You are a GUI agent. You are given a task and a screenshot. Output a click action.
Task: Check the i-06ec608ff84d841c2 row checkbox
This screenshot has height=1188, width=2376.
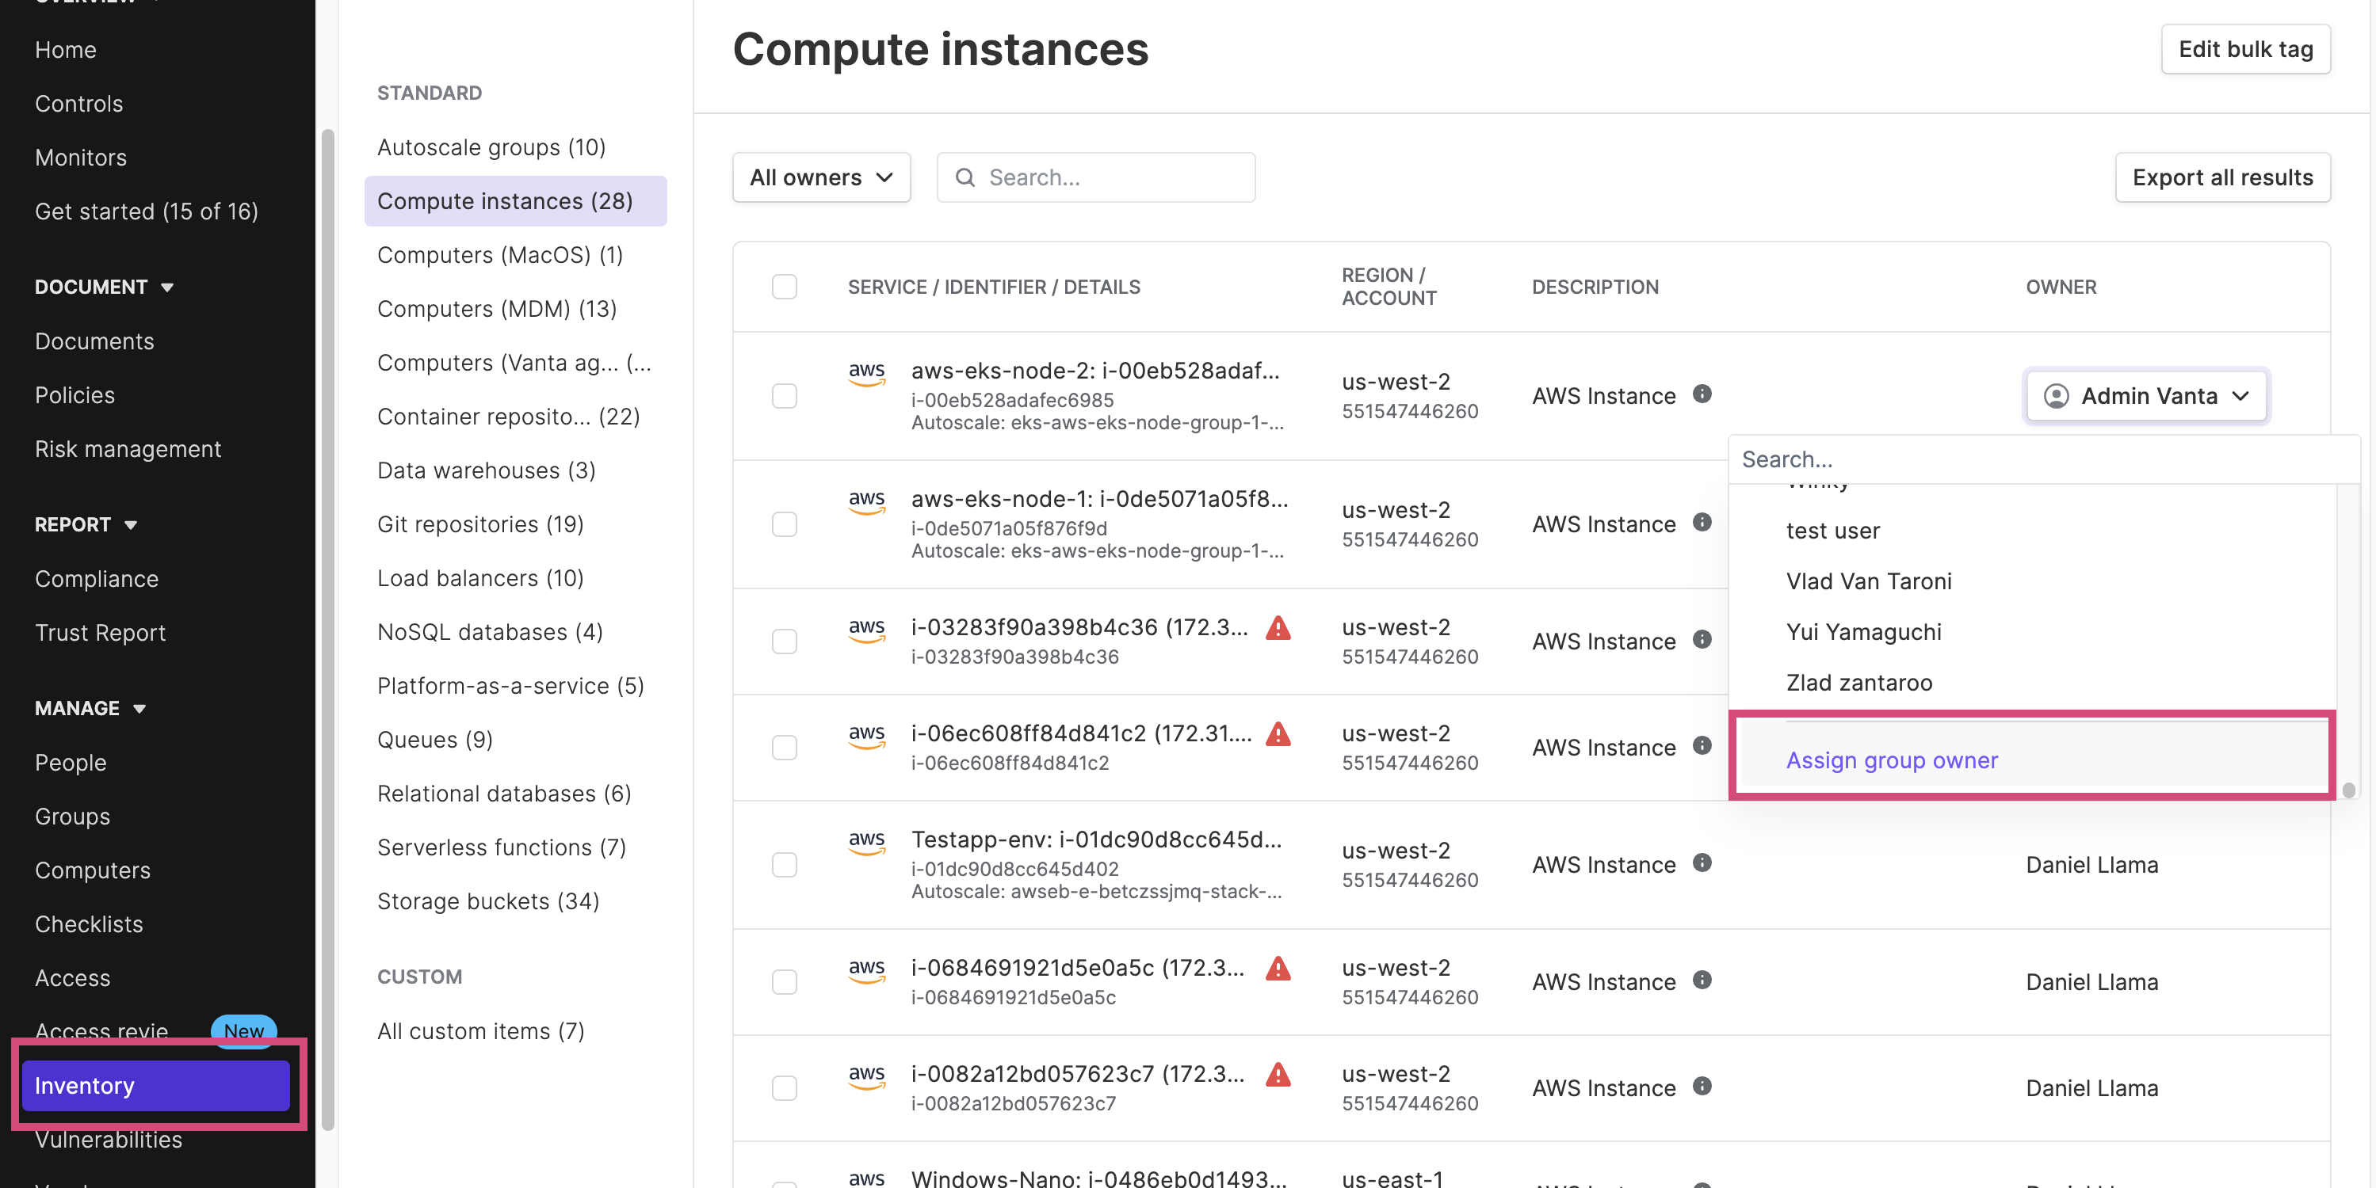click(x=784, y=747)
